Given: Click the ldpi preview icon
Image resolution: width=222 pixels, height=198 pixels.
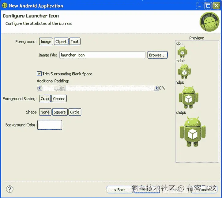Looking at the screenshot, I should click(x=182, y=52).
